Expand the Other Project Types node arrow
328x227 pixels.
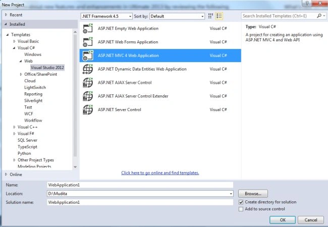coord(14,160)
